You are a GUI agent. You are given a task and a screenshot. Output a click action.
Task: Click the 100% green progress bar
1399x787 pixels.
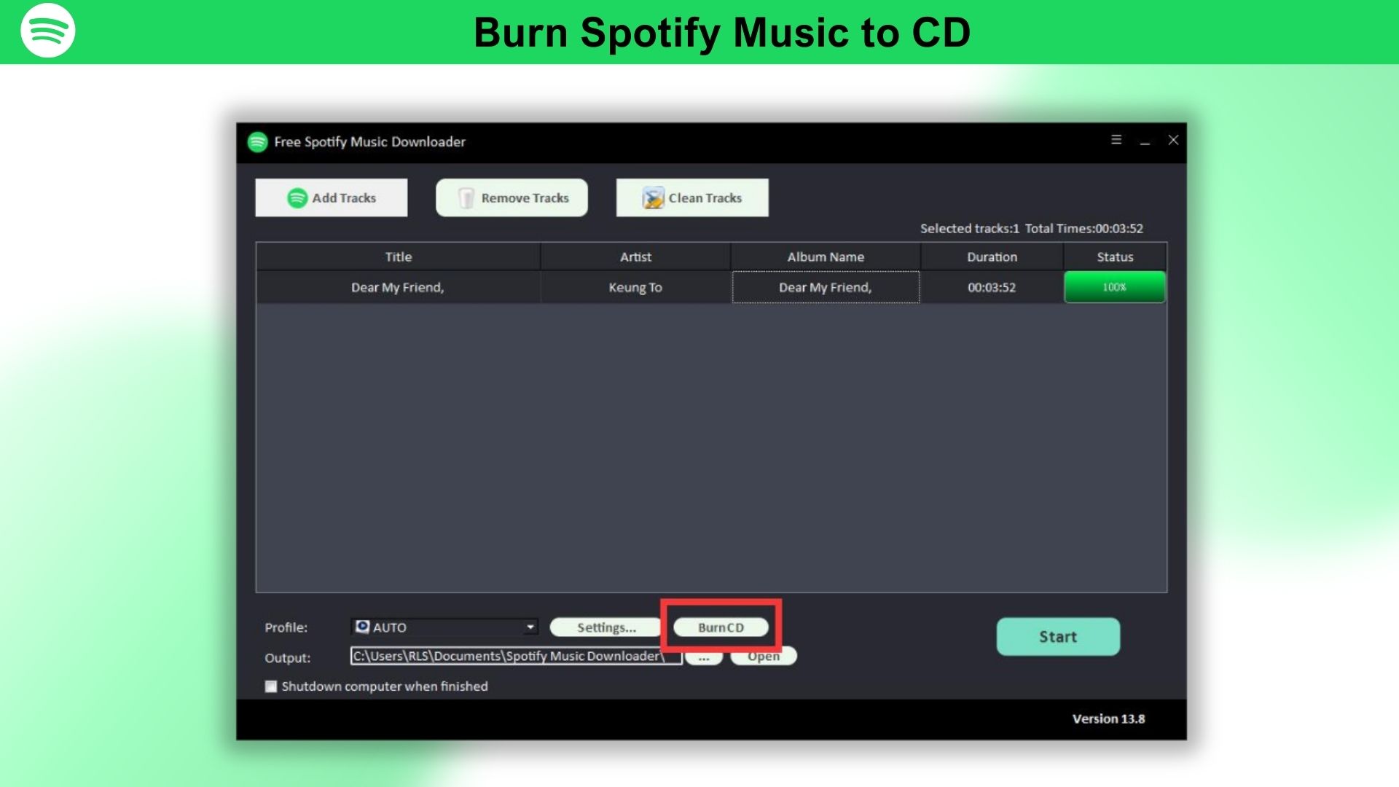coord(1114,287)
